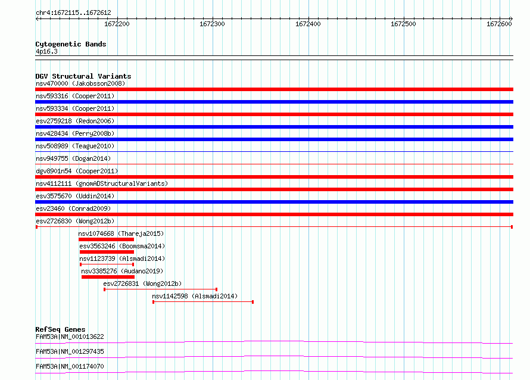
Task: Click the DGV Structural Variants track title
Action: pyautogui.click(x=83, y=76)
